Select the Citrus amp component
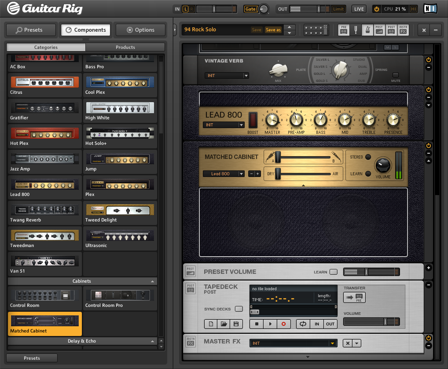448x369 pixels. pyautogui.click(x=44, y=86)
